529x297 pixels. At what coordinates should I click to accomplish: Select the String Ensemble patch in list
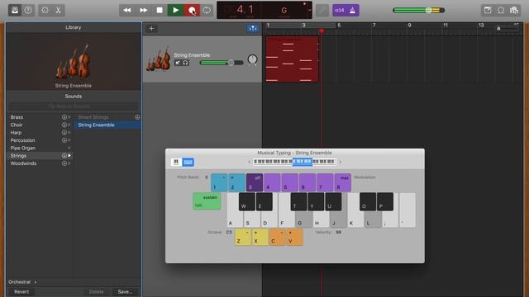tap(107, 125)
